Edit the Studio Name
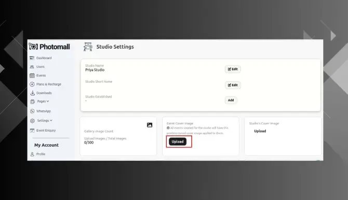 233,69
